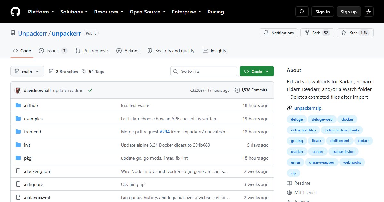Click the frontend folder icon
This screenshot has width=384, height=202.
(x=18, y=132)
